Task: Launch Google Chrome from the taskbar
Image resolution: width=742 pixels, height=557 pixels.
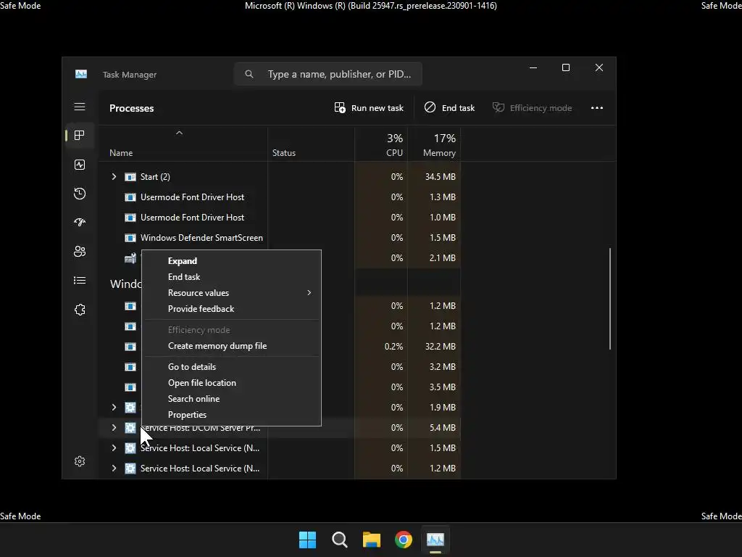Action: coord(404,540)
